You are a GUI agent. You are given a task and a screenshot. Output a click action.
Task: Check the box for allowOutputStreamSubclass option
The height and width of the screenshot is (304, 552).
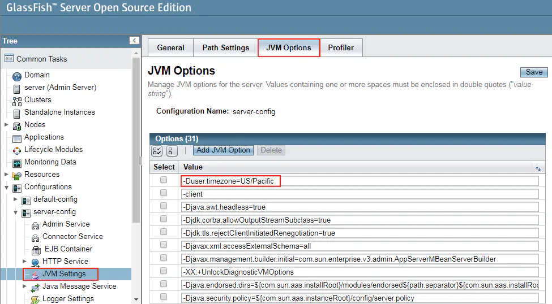click(x=164, y=219)
